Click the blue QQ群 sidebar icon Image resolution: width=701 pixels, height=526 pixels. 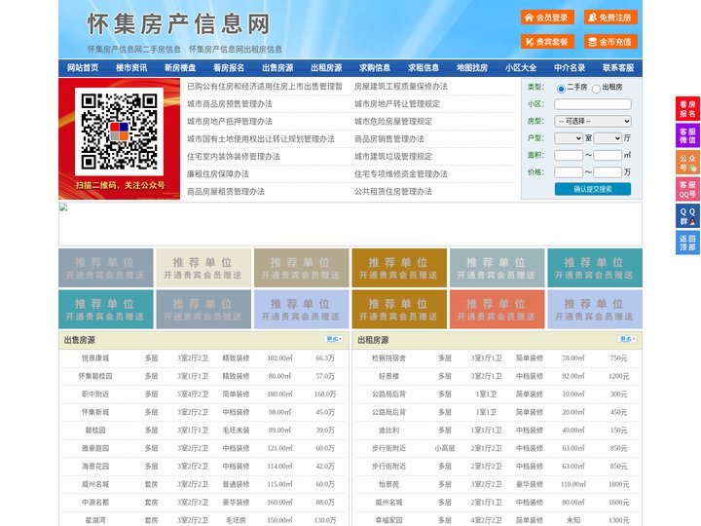click(x=687, y=216)
